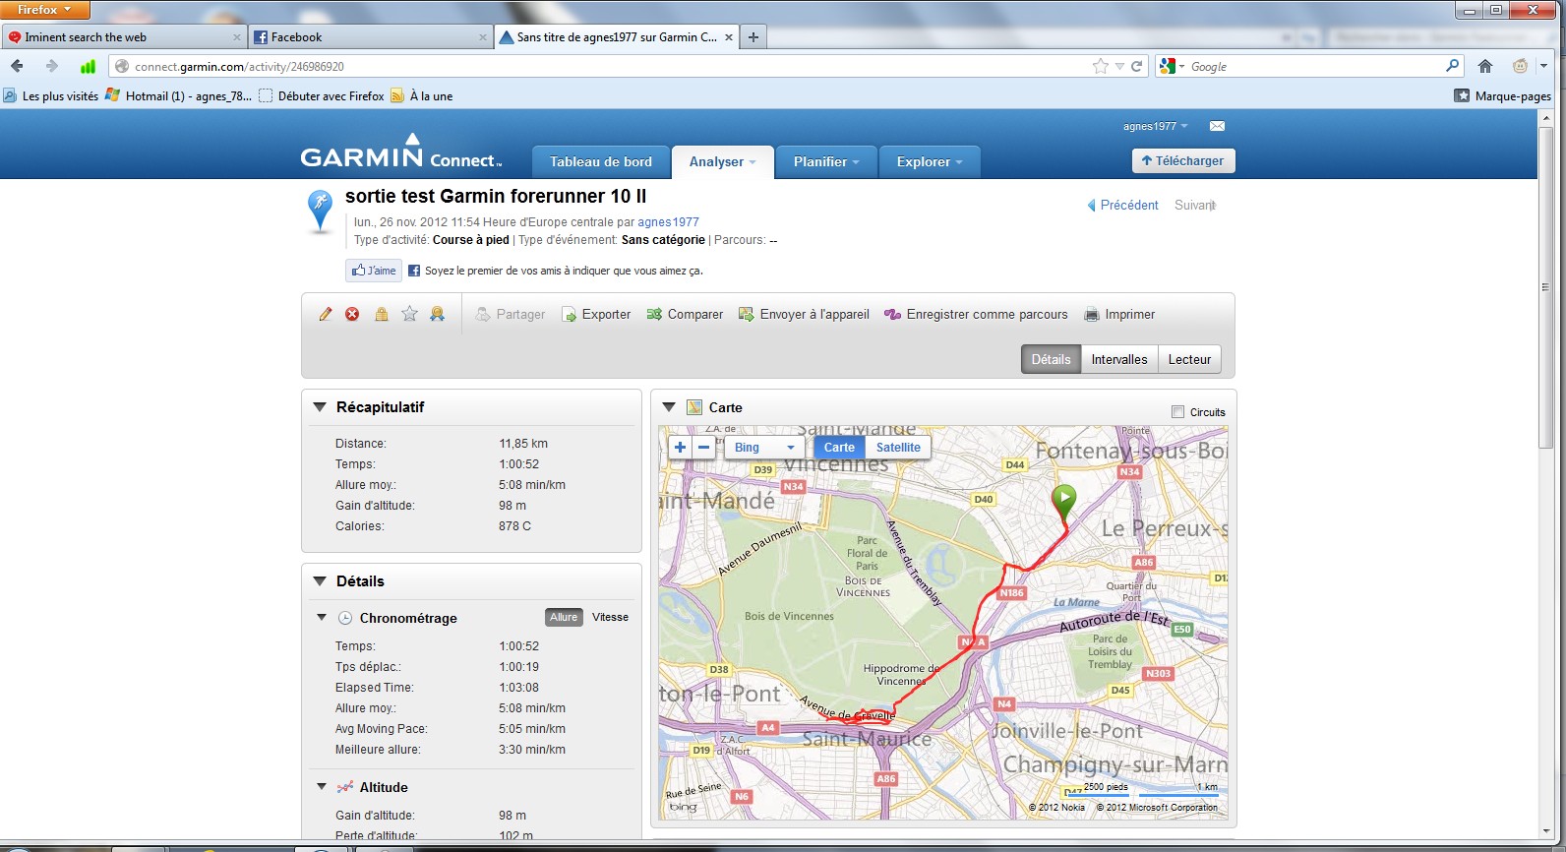
Task: Zoom out the map with minus button
Action: pyautogui.click(x=703, y=447)
